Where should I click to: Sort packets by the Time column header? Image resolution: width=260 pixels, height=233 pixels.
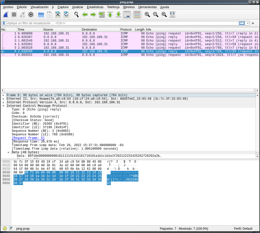click(x=30, y=30)
